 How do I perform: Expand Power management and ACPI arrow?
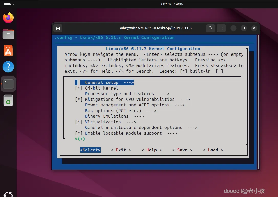(x=180, y=105)
